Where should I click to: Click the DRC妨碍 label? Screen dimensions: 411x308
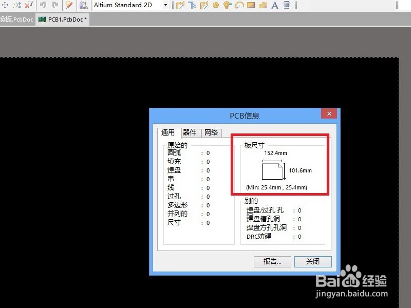pyautogui.click(x=259, y=237)
